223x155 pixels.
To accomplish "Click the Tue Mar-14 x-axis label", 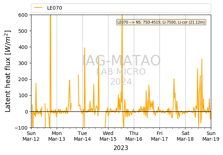I will pyautogui.click(x=82, y=136).
